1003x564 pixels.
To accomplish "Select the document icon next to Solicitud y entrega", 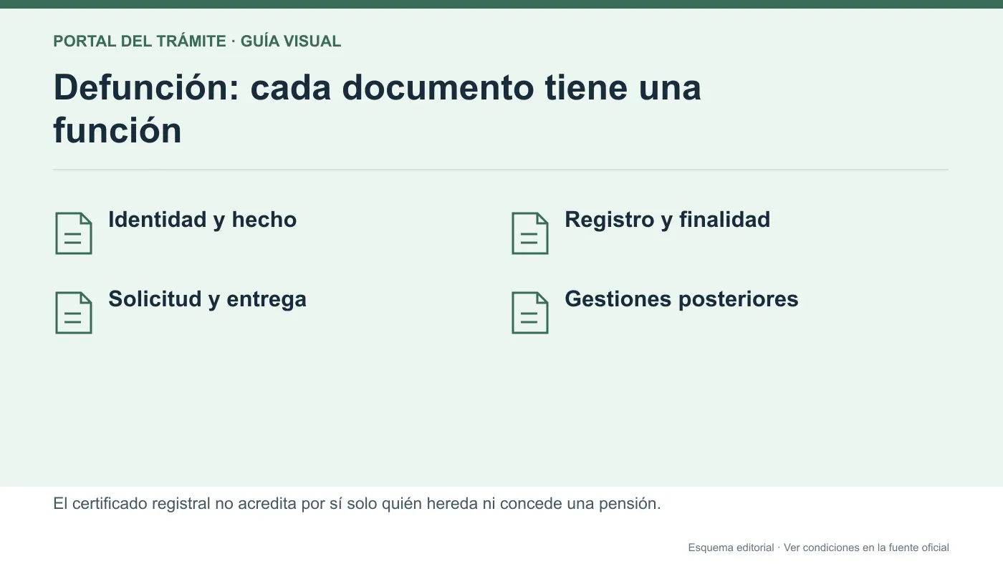I will pos(74,313).
